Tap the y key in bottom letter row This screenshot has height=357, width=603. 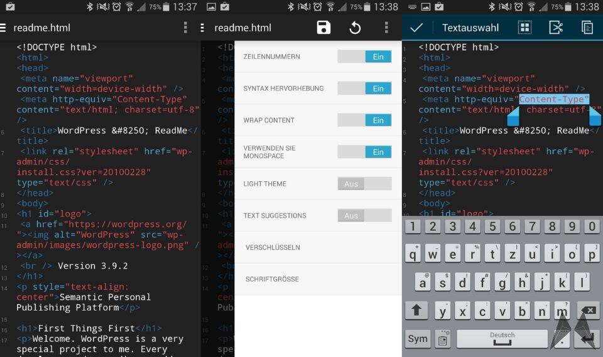[x=443, y=310]
